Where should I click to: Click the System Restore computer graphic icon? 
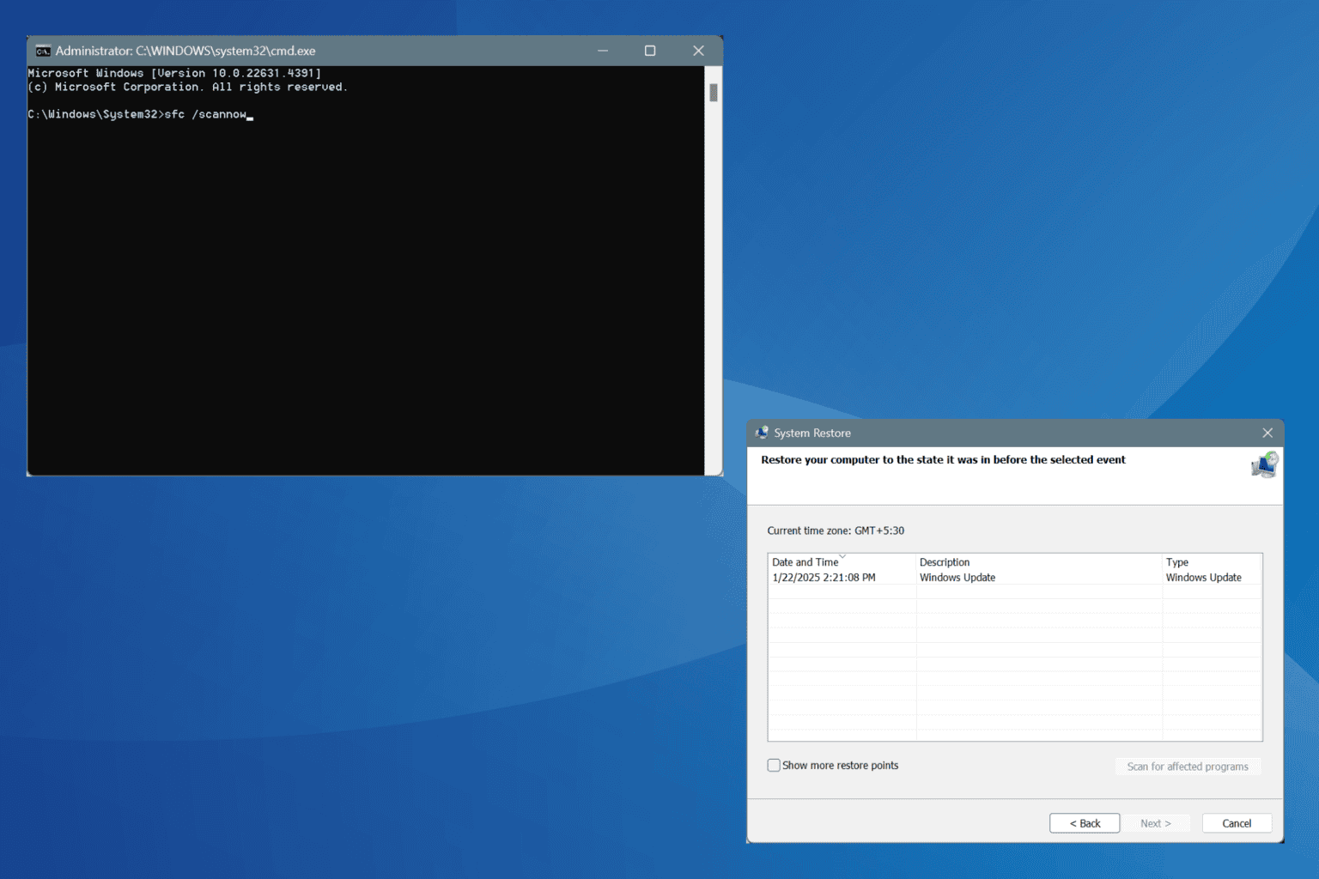point(1264,464)
